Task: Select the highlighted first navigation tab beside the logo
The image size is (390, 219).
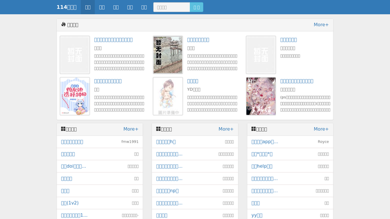Action: 88,7
